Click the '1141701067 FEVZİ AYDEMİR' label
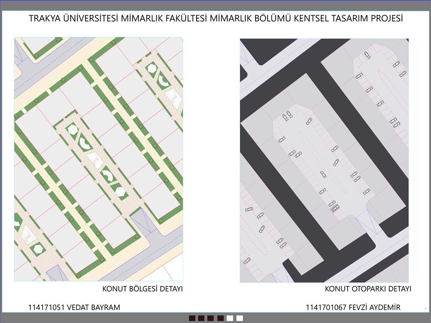 pos(353,307)
